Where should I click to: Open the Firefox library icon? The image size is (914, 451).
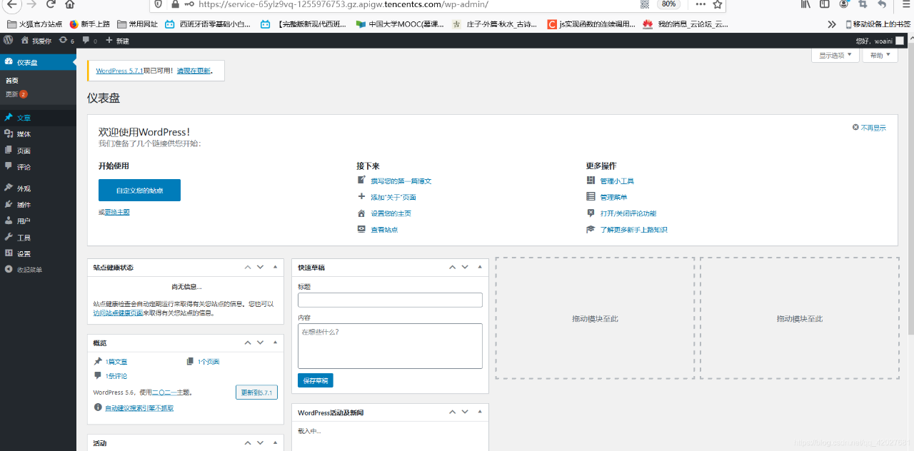click(x=805, y=4)
